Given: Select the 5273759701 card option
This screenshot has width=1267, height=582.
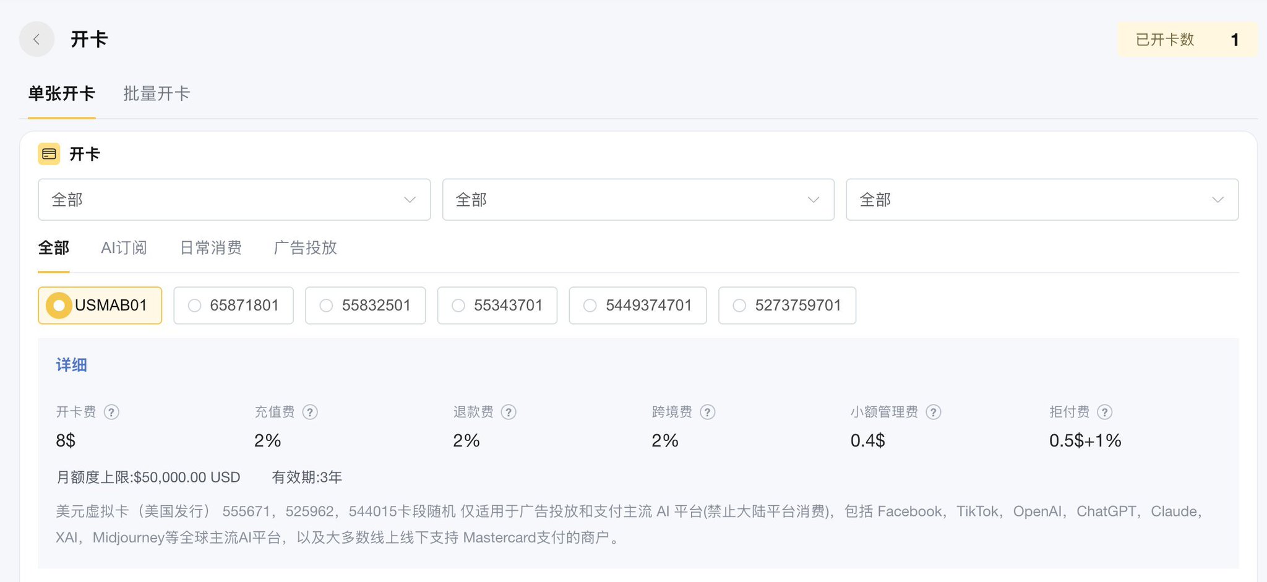Looking at the screenshot, I should tap(787, 306).
